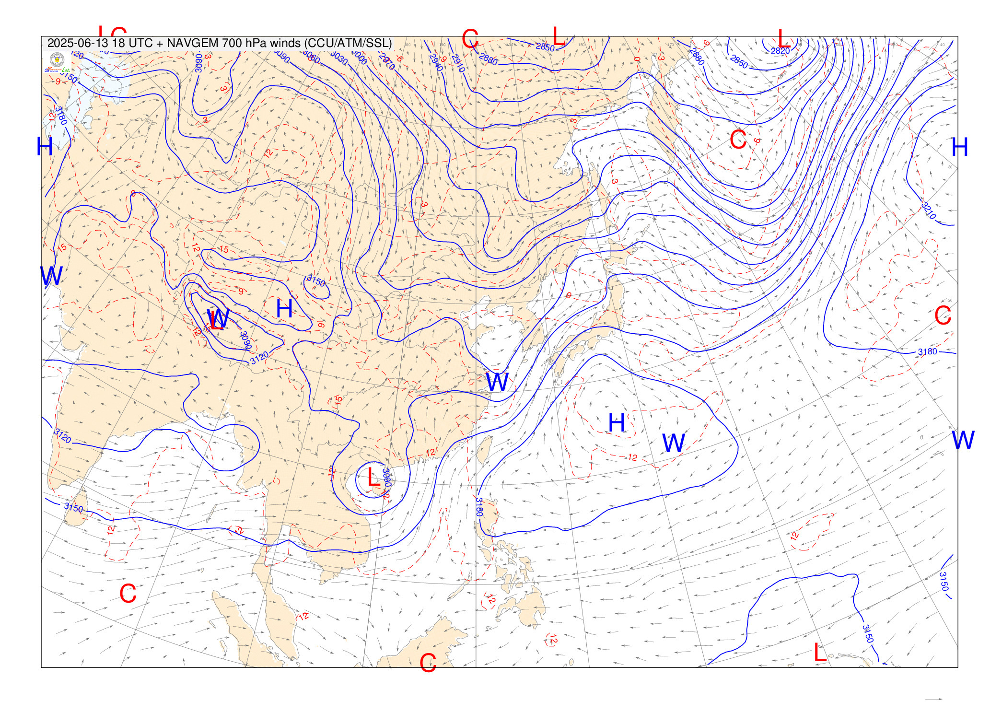This screenshot has height=724, width=1002.
Task: Click the red "L" near the bottom right edge
Action: [x=820, y=653]
